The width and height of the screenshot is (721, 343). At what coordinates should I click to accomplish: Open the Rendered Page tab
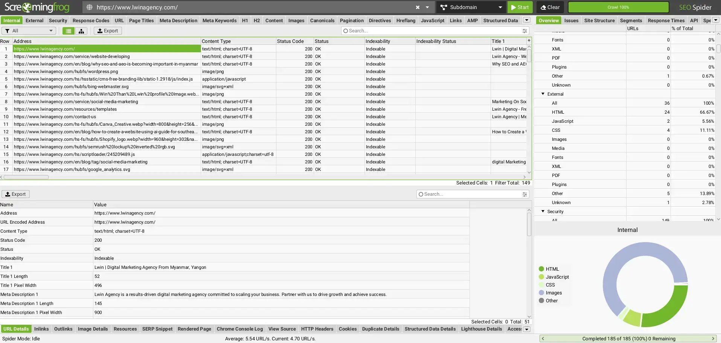coord(194,329)
